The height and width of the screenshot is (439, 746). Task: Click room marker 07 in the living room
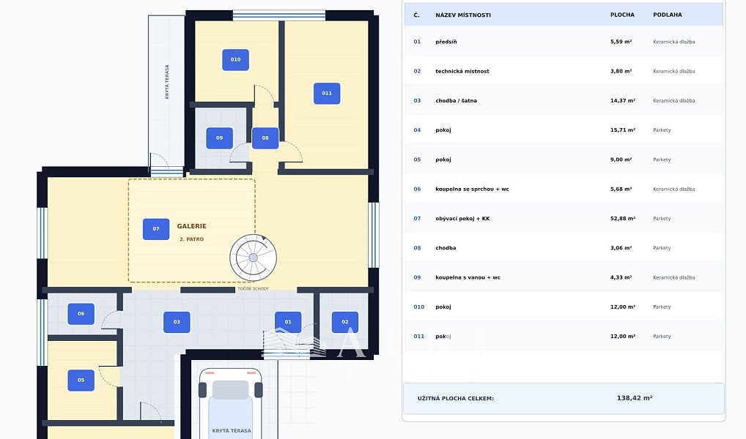(156, 229)
